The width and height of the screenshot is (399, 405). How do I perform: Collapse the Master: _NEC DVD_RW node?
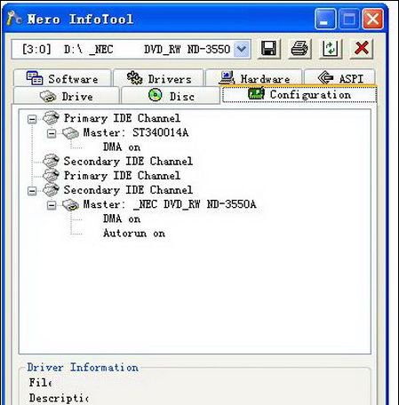(x=52, y=205)
